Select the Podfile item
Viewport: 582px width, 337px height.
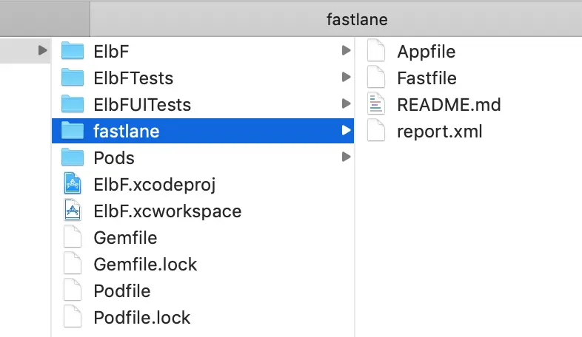tap(121, 290)
